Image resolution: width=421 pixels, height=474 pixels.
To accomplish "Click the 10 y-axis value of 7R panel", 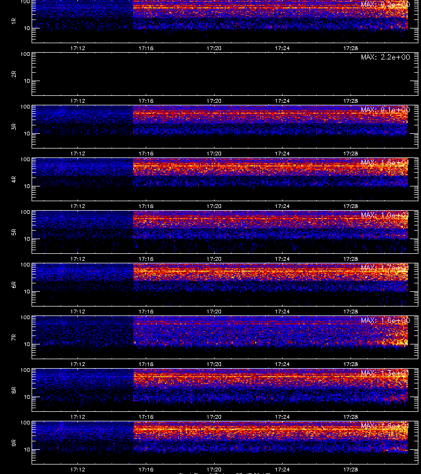I will click(x=27, y=344).
